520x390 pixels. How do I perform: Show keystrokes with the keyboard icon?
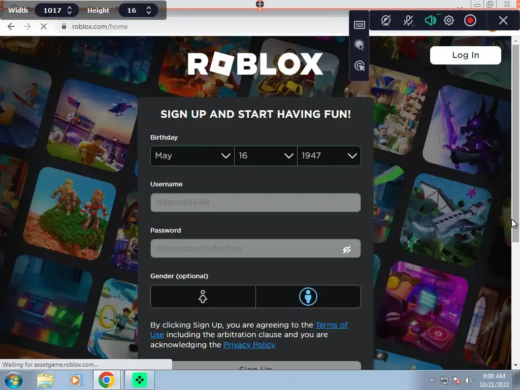pos(360,25)
